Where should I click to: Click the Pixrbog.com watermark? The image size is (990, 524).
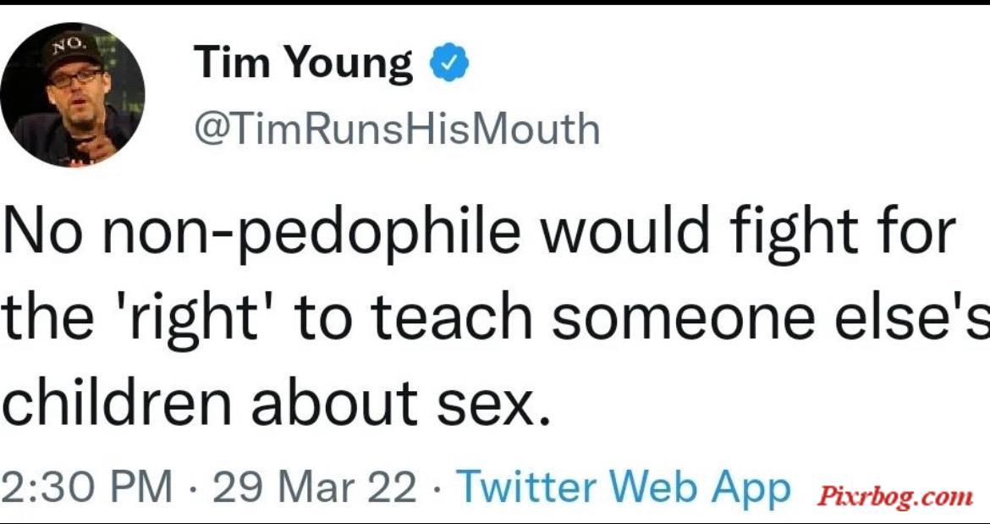[x=894, y=497]
